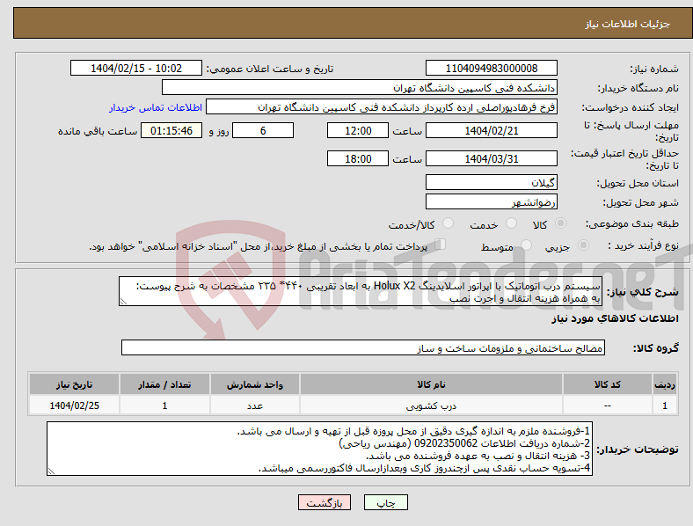Click the announcement date field 1404/02/15
The image size is (693, 526).
[x=136, y=68]
